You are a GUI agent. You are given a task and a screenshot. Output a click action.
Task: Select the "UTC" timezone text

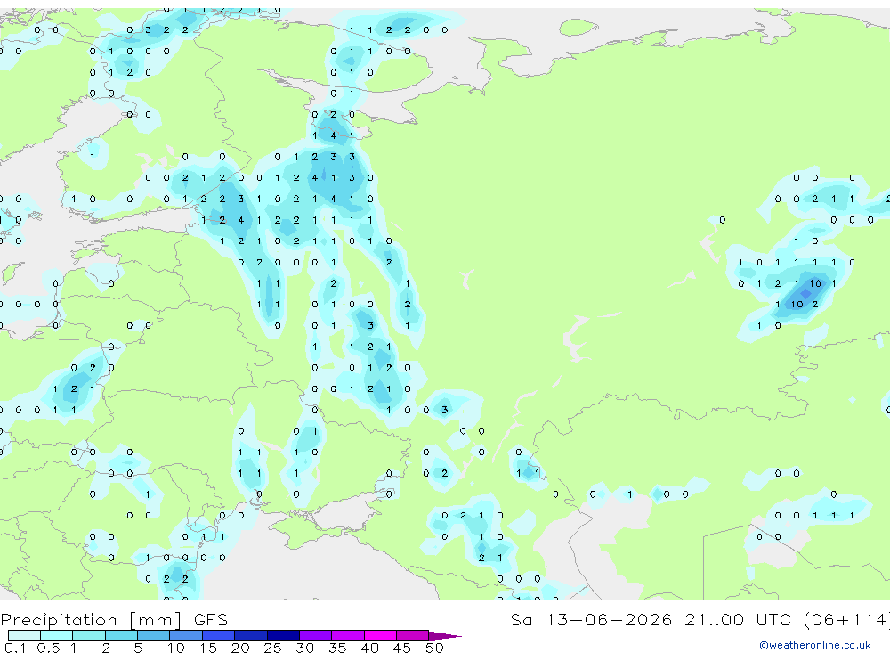[773, 619]
